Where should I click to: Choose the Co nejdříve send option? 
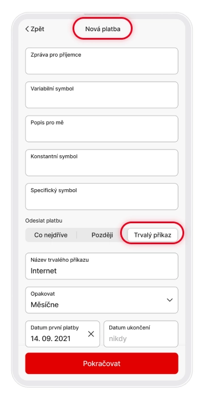[51, 235]
